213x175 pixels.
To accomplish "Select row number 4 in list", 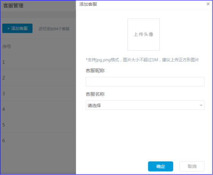I will click(x=38, y=109).
